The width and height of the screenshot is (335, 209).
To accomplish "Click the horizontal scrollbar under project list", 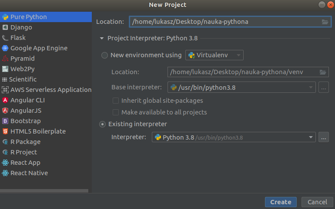I will (44, 190).
